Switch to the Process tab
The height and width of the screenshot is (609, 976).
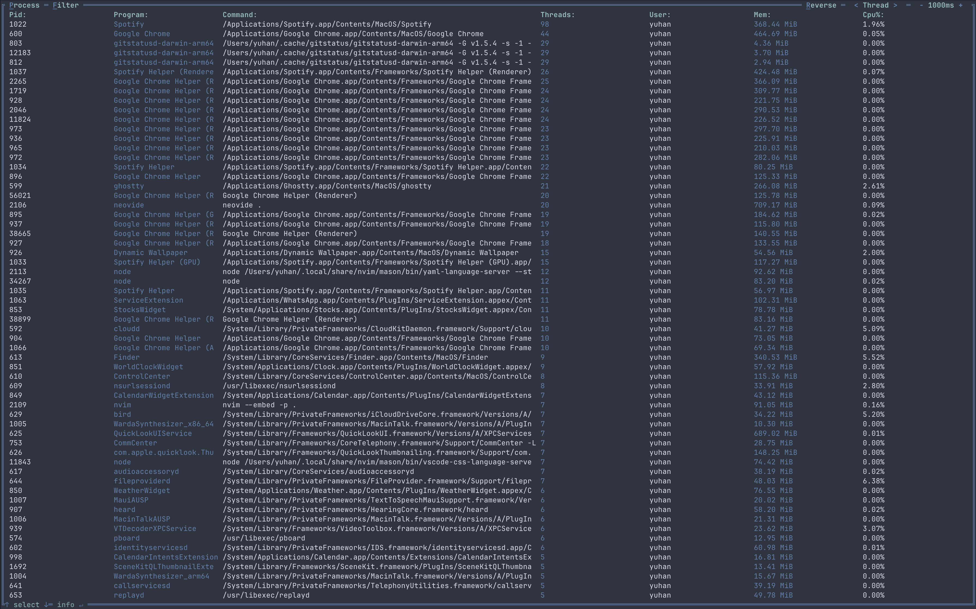tap(24, 5)
